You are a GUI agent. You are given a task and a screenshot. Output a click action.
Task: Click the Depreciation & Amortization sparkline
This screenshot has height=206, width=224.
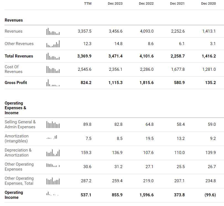coord(53,153)
